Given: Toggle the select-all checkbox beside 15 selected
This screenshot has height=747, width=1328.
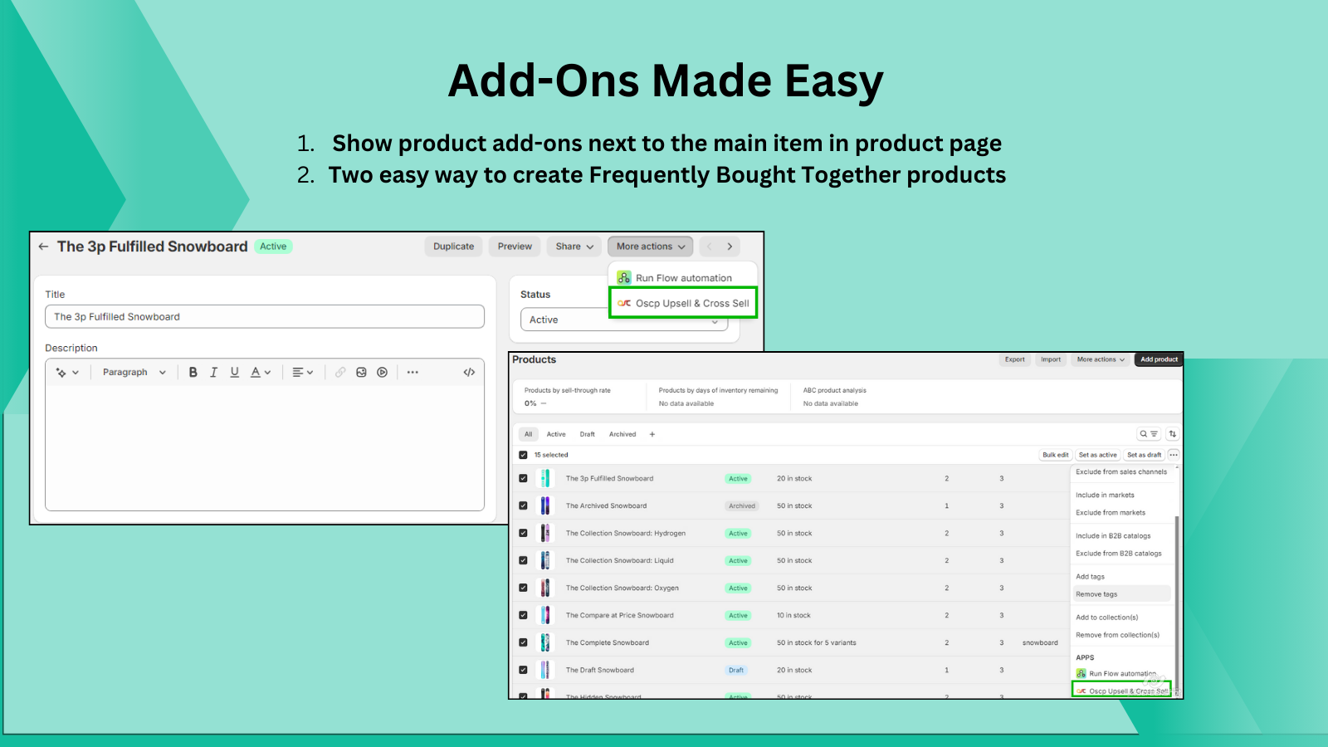Looking at the screenshot, I should 523,455.
